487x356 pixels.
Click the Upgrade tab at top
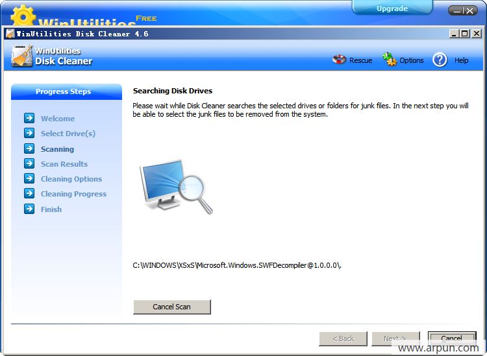tap(392, 8)
